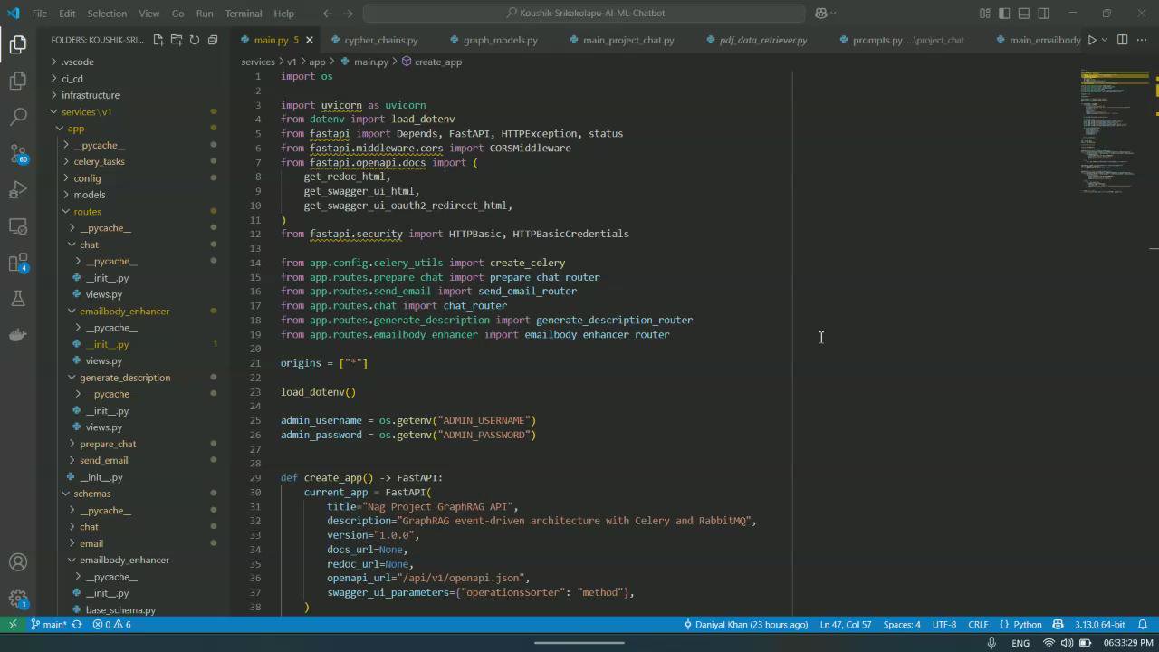Click the New File icon in Explorer
The height and width of the screenshot is (652, 1159).
pos(158,40)
